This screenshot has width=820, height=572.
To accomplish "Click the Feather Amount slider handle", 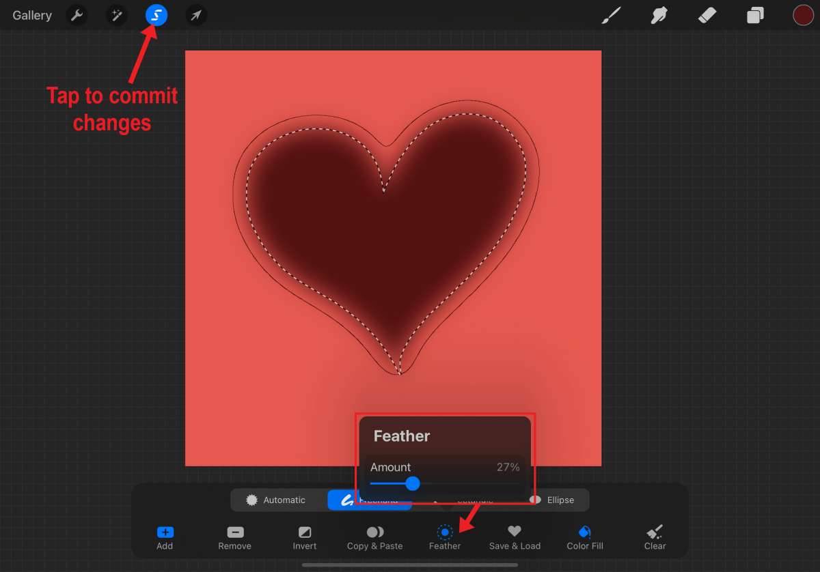I will pos(413,484).
